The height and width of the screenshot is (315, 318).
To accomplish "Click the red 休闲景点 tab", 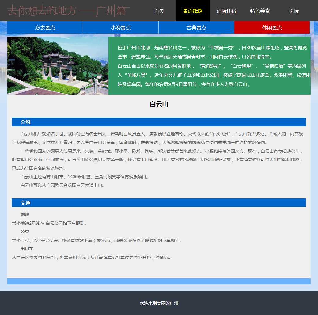I will pos(272,28).
